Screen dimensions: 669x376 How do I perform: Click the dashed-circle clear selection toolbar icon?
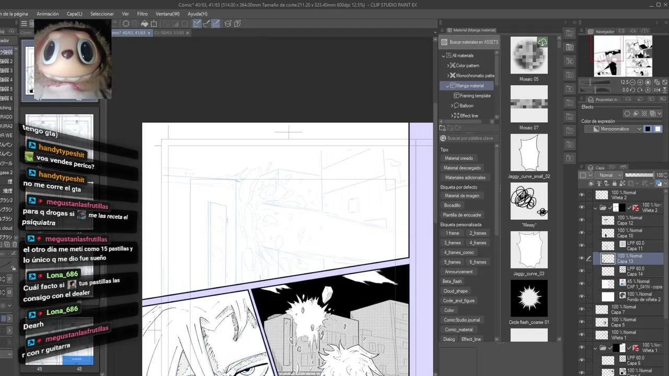click(x=126, y=23)
